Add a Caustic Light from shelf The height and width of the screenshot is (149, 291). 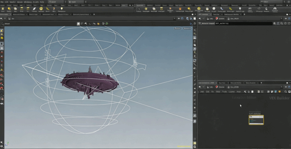pyautogui.click(x=222, y=9)
